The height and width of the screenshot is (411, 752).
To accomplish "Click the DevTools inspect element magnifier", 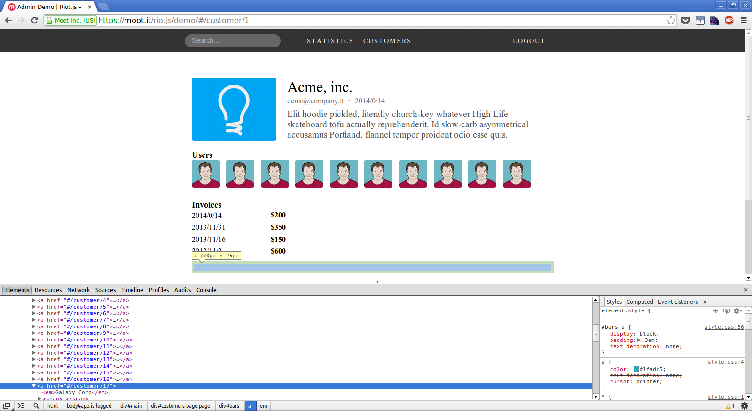I will click(x=36, y=406).
